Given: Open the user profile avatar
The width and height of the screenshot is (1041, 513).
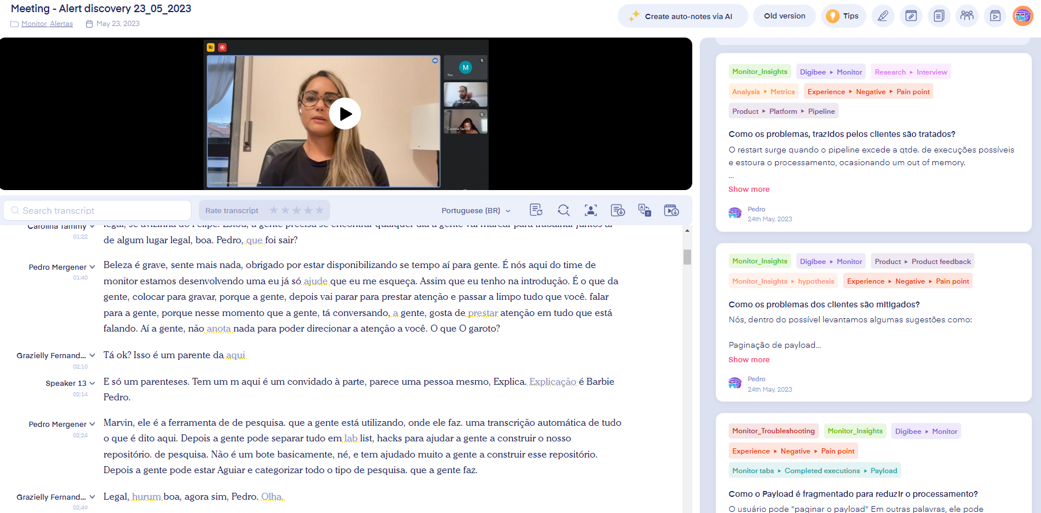Looking at the screenshot, I should (x=1023, y=16).
